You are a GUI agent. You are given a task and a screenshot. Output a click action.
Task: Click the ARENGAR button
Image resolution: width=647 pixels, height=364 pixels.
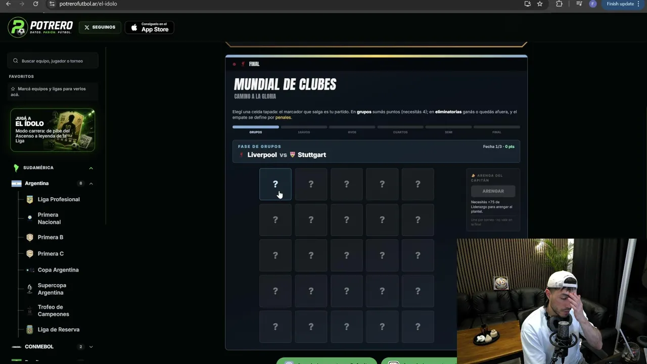click(x=493, y=191)
